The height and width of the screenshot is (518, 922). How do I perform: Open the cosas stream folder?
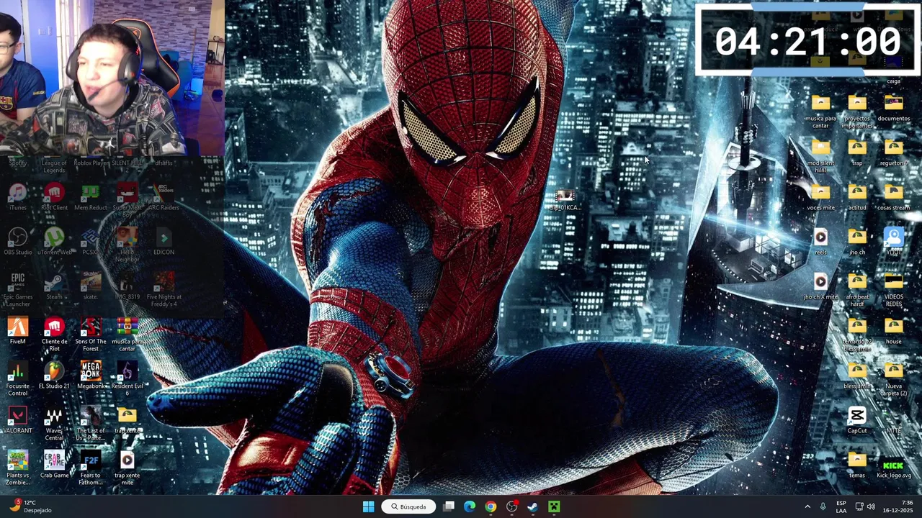click(893, 197)
